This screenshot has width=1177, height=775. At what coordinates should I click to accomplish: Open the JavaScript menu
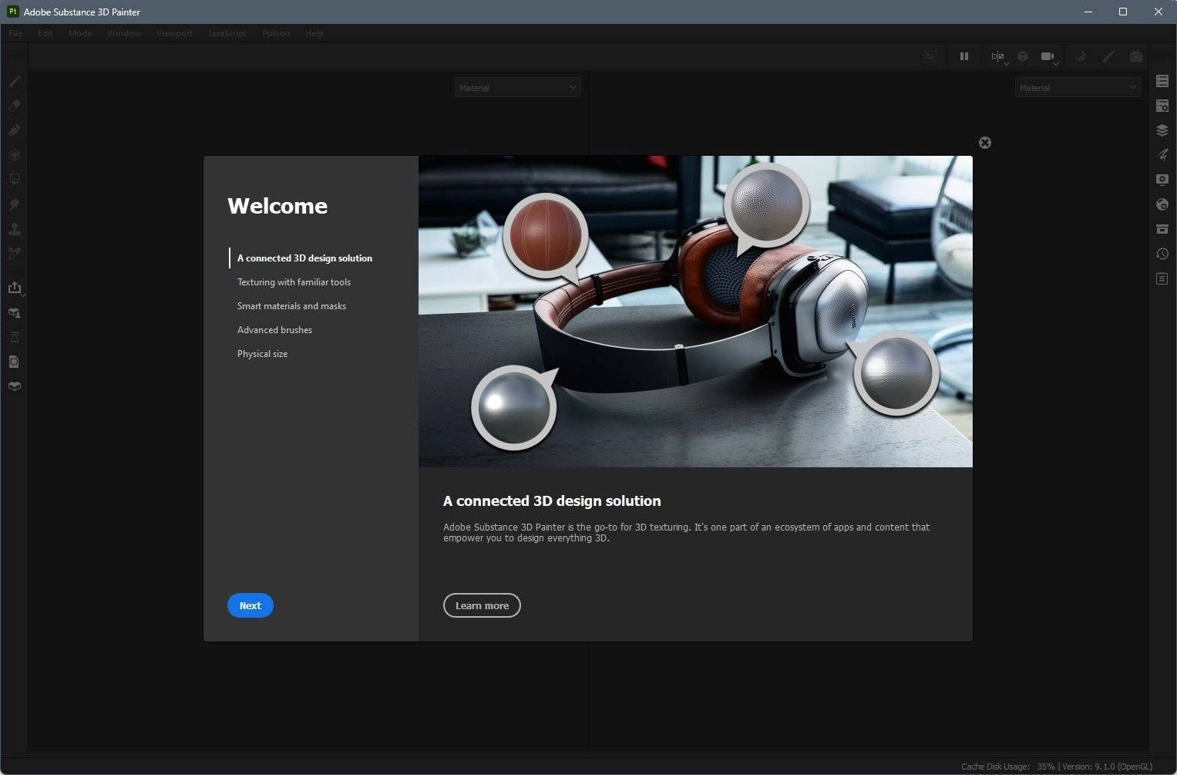(x=227, y=33)
